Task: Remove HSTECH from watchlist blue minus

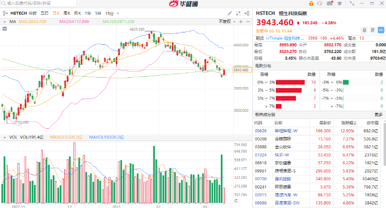Action: coord(381,30)
